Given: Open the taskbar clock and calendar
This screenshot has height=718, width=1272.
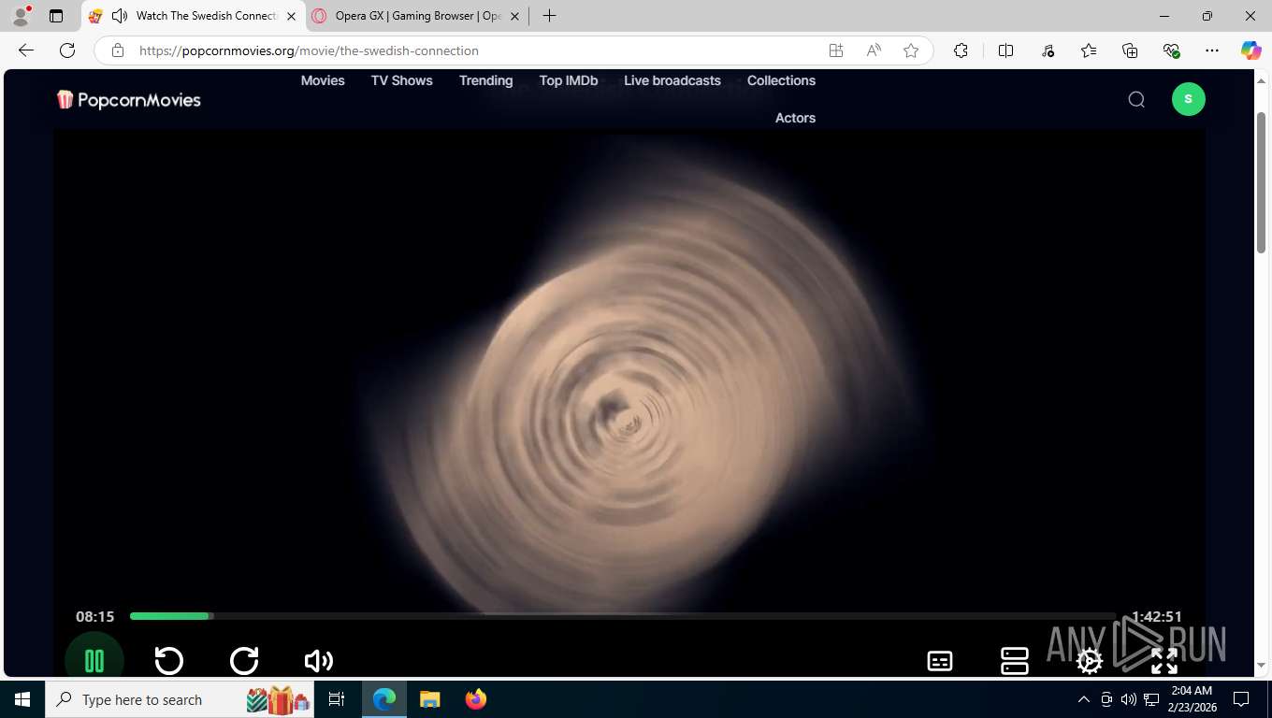Looking at the screenshot, I should [1192, 699].
